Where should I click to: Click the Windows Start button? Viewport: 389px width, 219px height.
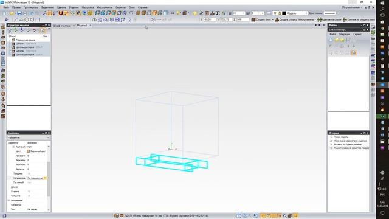point(382,2)
